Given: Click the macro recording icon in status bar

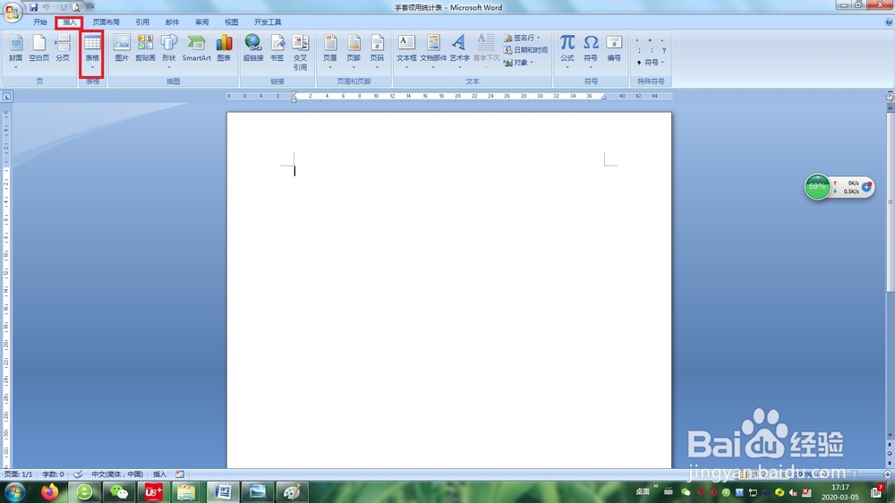Looking at the screenshot, I should pyautogui.click(x=180, y=474).
